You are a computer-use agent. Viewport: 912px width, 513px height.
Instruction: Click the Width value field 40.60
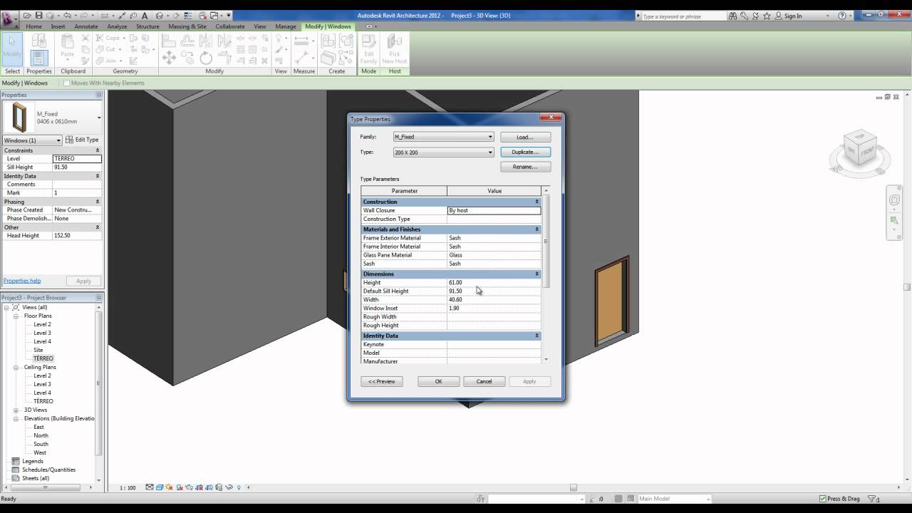tap(494, 299)
